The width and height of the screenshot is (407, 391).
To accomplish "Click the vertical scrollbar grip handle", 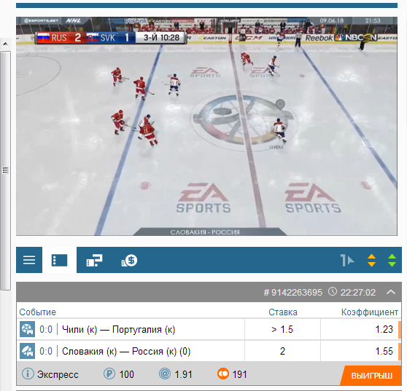I will [5, 170].
